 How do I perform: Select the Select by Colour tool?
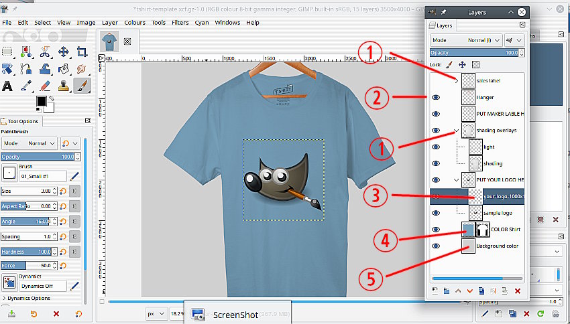26,52
